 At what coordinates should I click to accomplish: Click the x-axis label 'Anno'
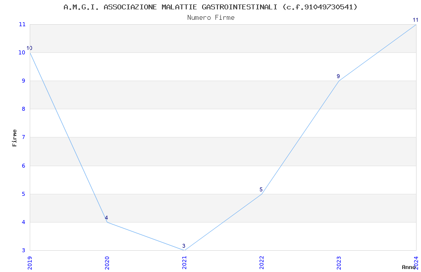tap(409, 267)
